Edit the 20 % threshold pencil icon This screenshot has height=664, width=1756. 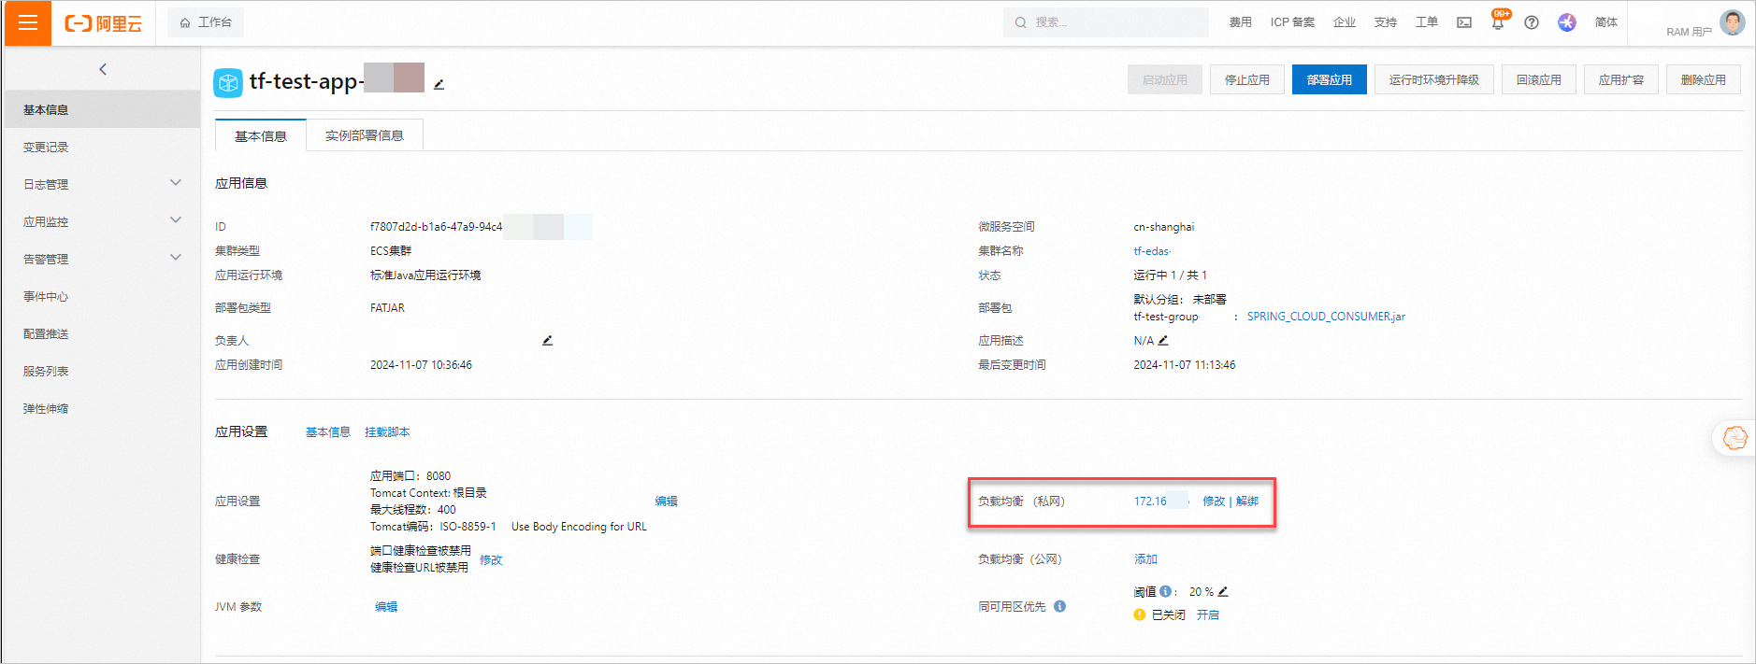click(x=1223, y=591)
